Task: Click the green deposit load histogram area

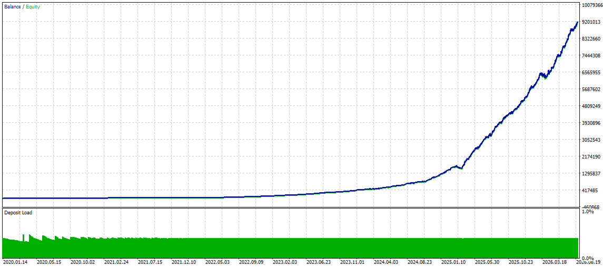Action: (290, 248)
